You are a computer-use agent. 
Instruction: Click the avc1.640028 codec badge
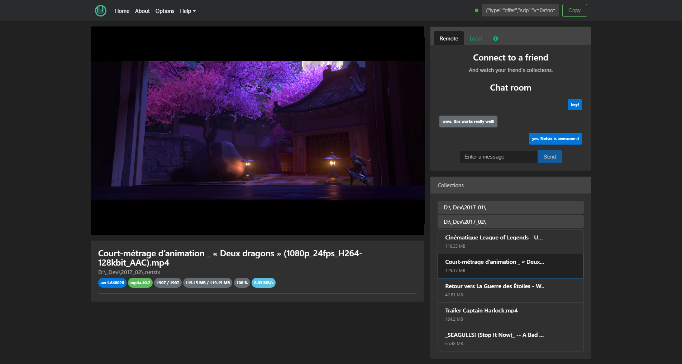pos(112,283)
